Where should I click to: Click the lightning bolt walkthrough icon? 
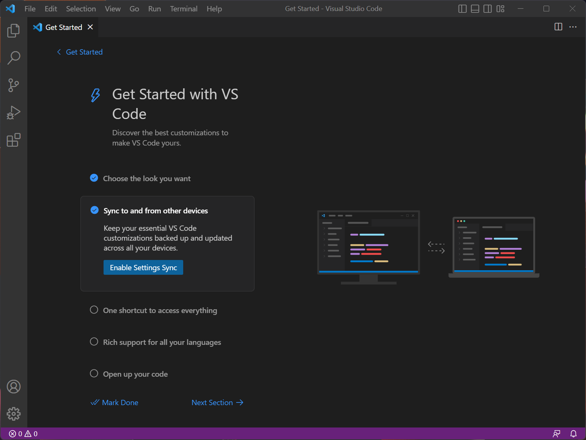click(96, 95)
